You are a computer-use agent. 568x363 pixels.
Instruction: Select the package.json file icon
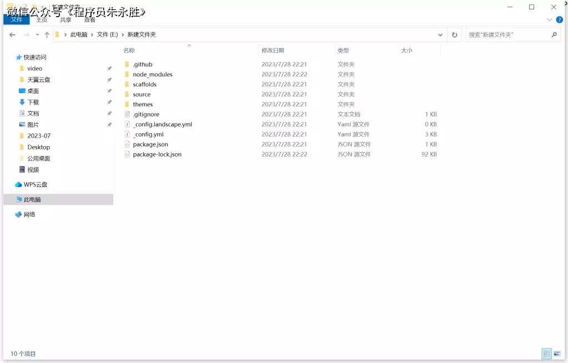point(127,144)
